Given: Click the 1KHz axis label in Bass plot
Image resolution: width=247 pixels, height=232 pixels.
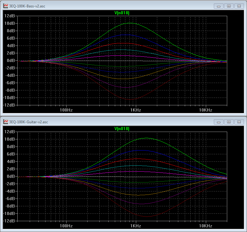Looking at the screenshot, I should pos(136,110).
